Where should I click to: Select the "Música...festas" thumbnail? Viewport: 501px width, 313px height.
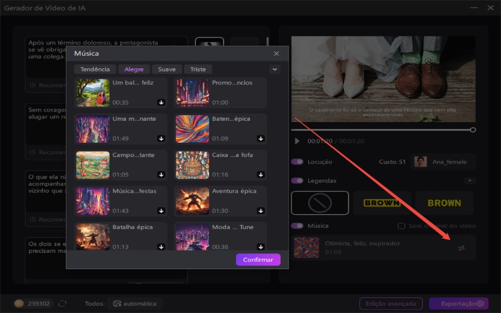click(93, 201)
